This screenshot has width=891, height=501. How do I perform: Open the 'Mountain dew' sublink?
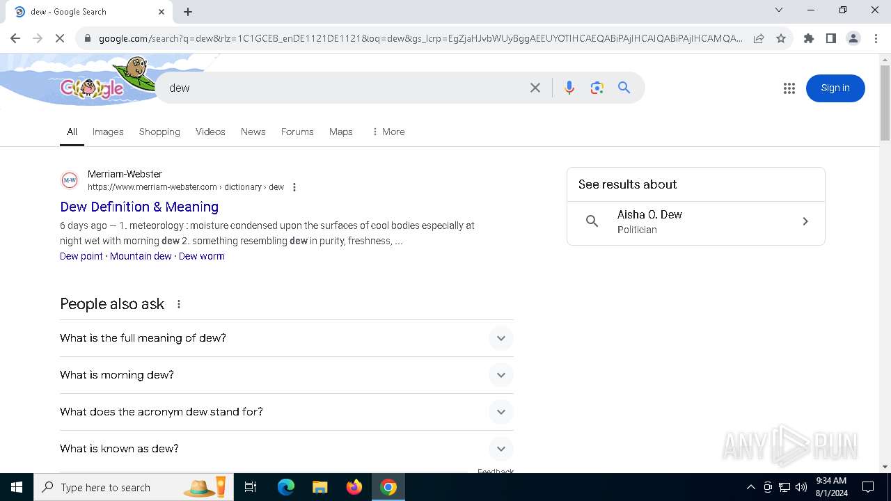point(141,256)
